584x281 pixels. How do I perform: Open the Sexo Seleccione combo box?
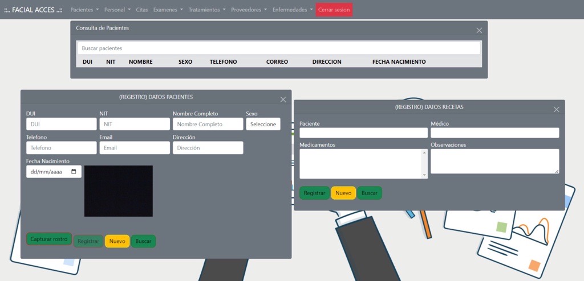pyautogui.click(x=263, y=124)
